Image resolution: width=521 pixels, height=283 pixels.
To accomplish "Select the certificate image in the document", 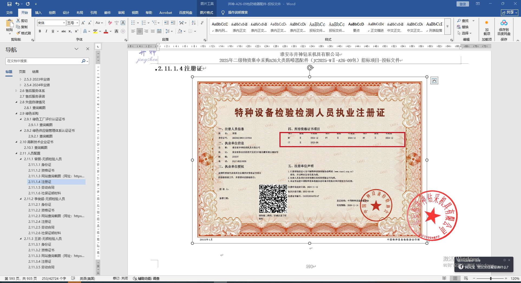I will (310, 160).
